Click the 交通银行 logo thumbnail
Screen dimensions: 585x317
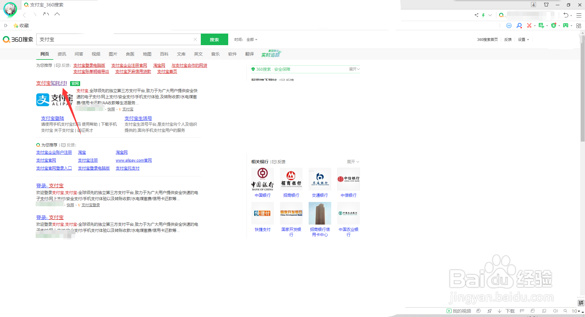coord(320,179)
